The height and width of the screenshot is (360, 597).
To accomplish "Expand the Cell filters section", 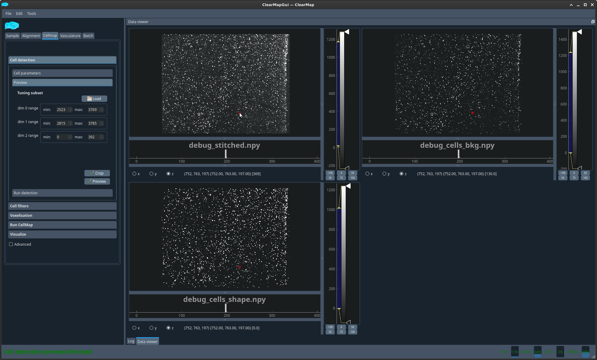I will [x=62, y=206].
